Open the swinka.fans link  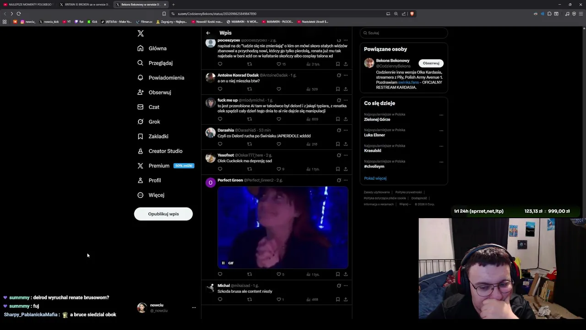tap(408, 82)
